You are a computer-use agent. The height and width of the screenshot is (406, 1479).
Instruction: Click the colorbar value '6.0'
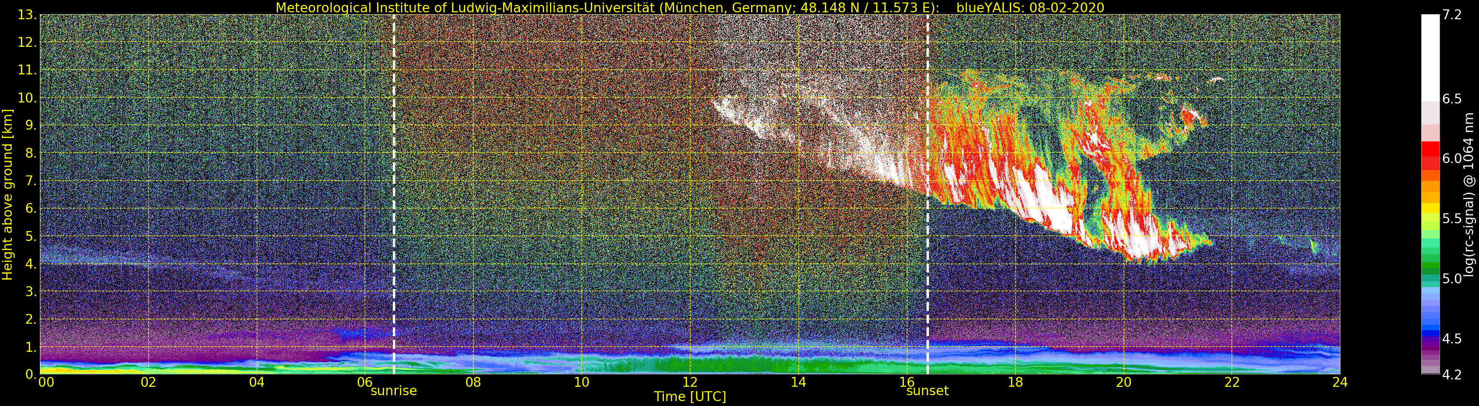pos(1451,159)
